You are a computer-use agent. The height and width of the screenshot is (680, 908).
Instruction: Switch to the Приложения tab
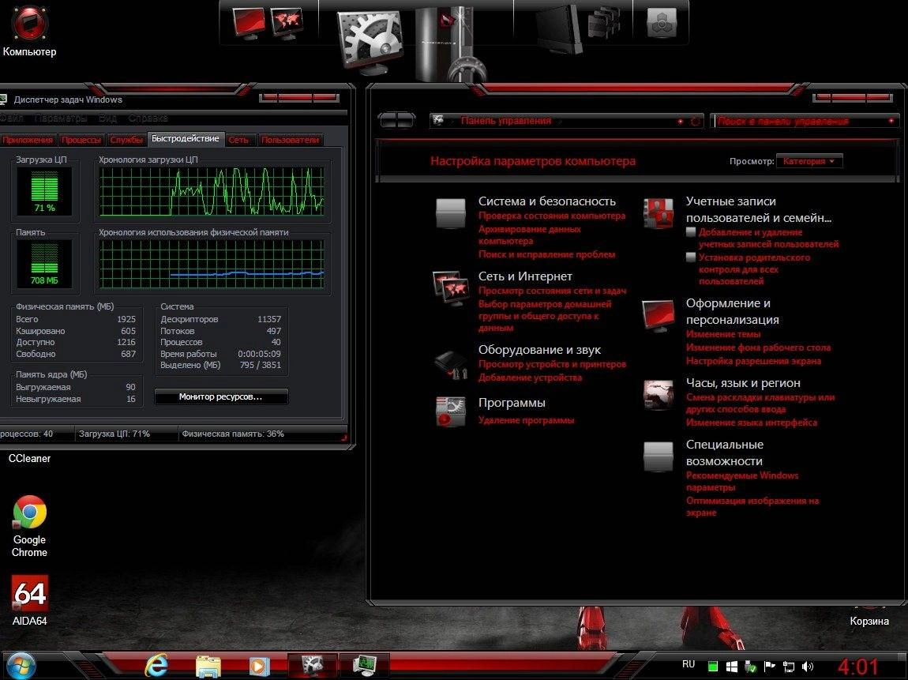[27, 140]
